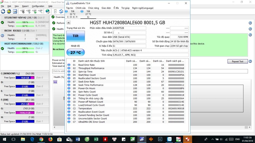Viewport: 255px width, 143px height.
Task: Select RICOH R5C822 disk in the list
Action: 25,35
